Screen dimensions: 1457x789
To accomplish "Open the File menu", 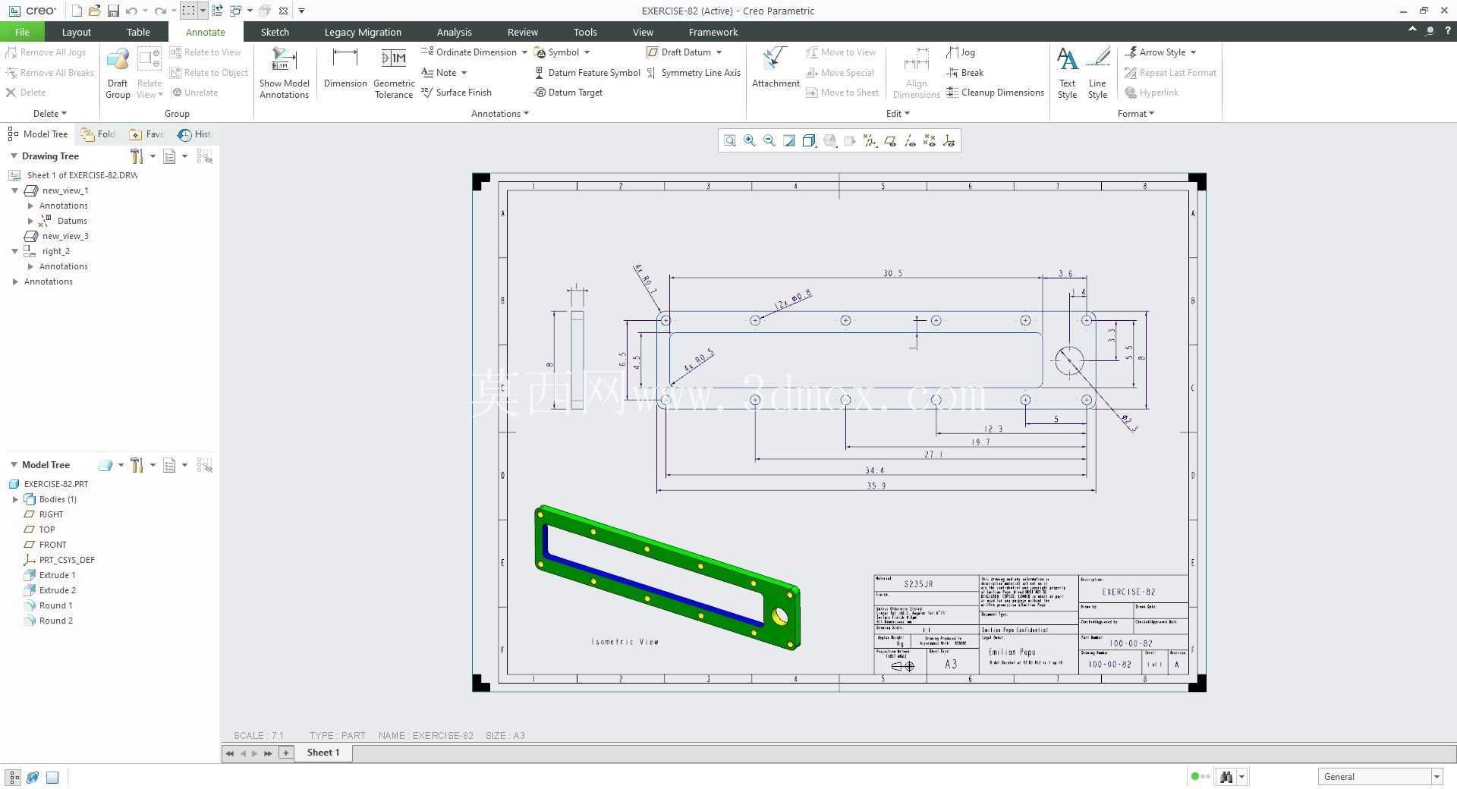I will [22, 32].
